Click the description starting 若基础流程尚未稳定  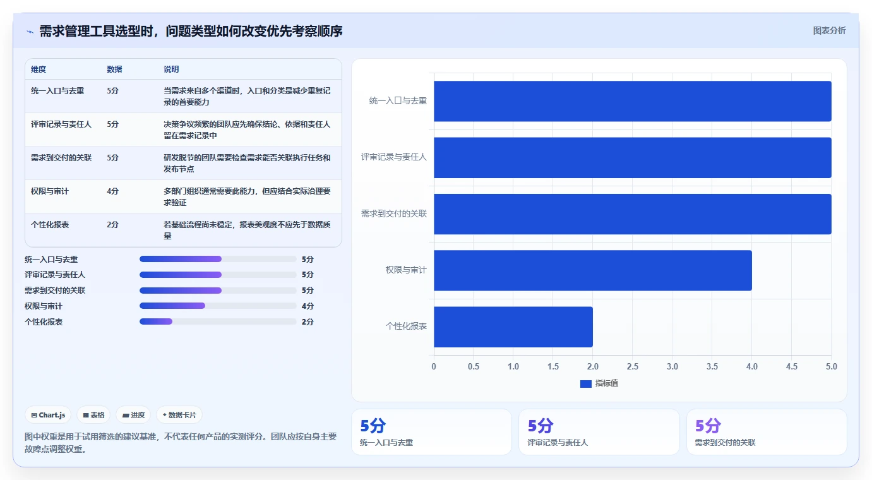pos(247,230)
